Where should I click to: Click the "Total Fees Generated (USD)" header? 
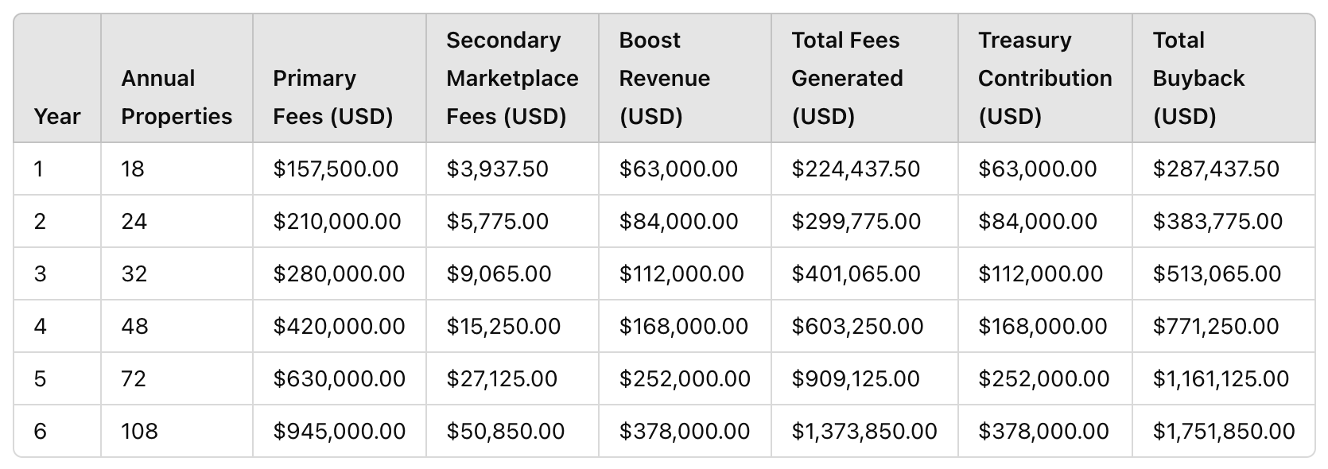(x=847, y=78)
